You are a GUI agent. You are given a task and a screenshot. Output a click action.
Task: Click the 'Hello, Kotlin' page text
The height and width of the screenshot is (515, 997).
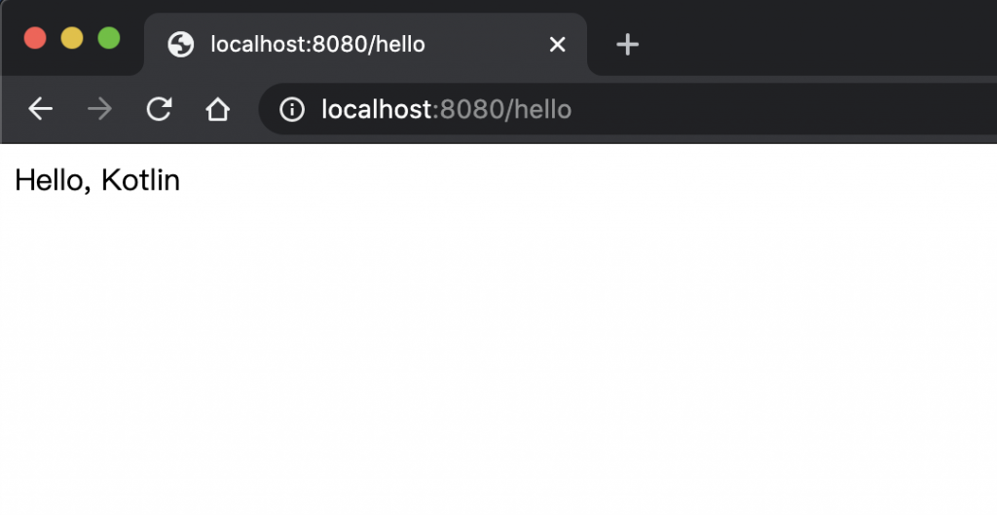click(x=97, y=180)
